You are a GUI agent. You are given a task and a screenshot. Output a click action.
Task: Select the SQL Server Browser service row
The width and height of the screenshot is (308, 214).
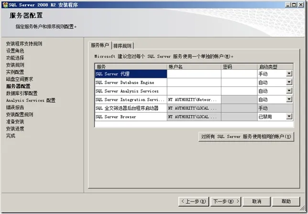(x=131, y=117)
